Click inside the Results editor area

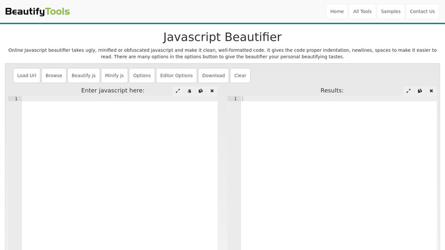339,173
